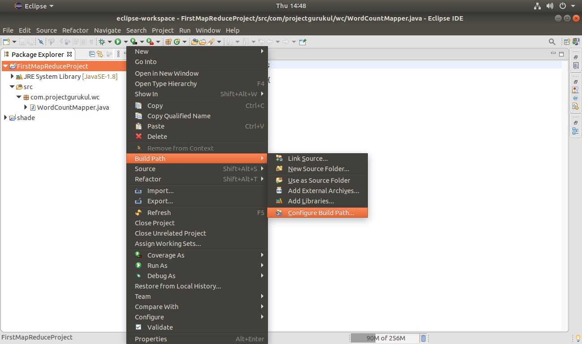Screen dimensions: 582x344
Task: Click the Back navigation arrow in toolbar
Action: [269, 42]
